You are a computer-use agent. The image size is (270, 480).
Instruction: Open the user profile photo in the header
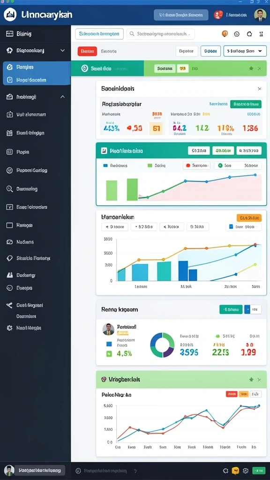coord(260,15)
